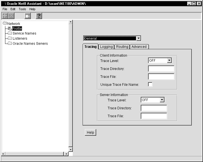The height and width of the screenshot is (162, 203).
Task: Open the Help menu in the menu bar
Action: (32, 9)
